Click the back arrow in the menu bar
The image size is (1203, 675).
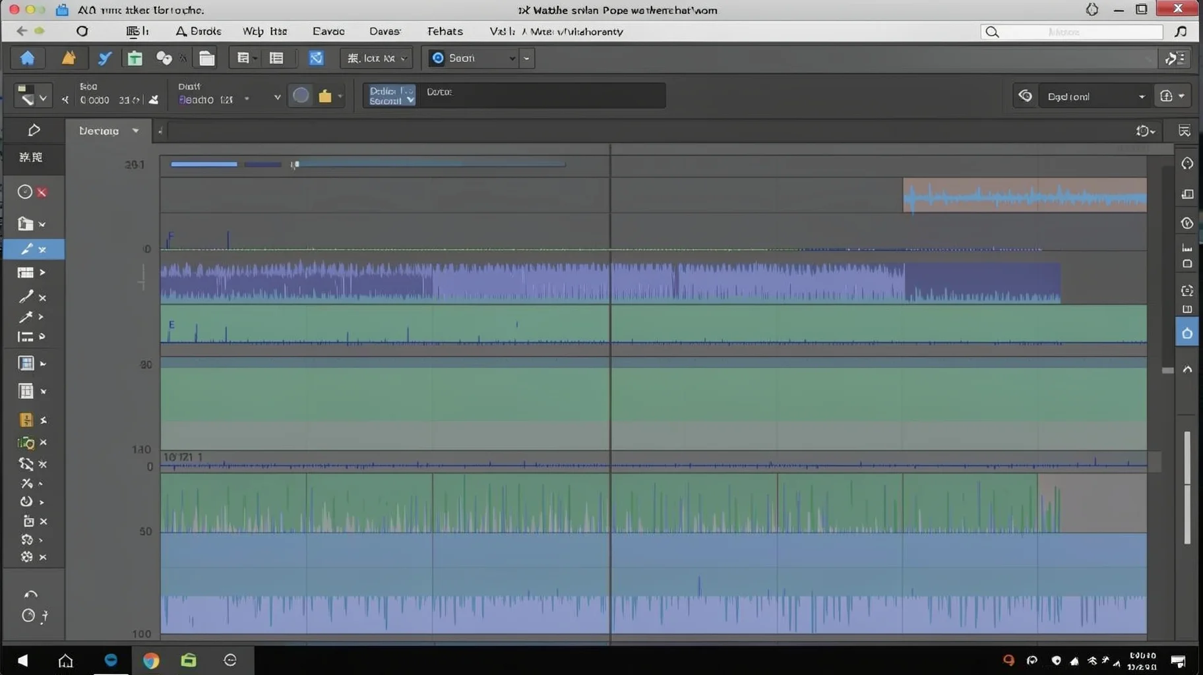click(x=22, y=31)
